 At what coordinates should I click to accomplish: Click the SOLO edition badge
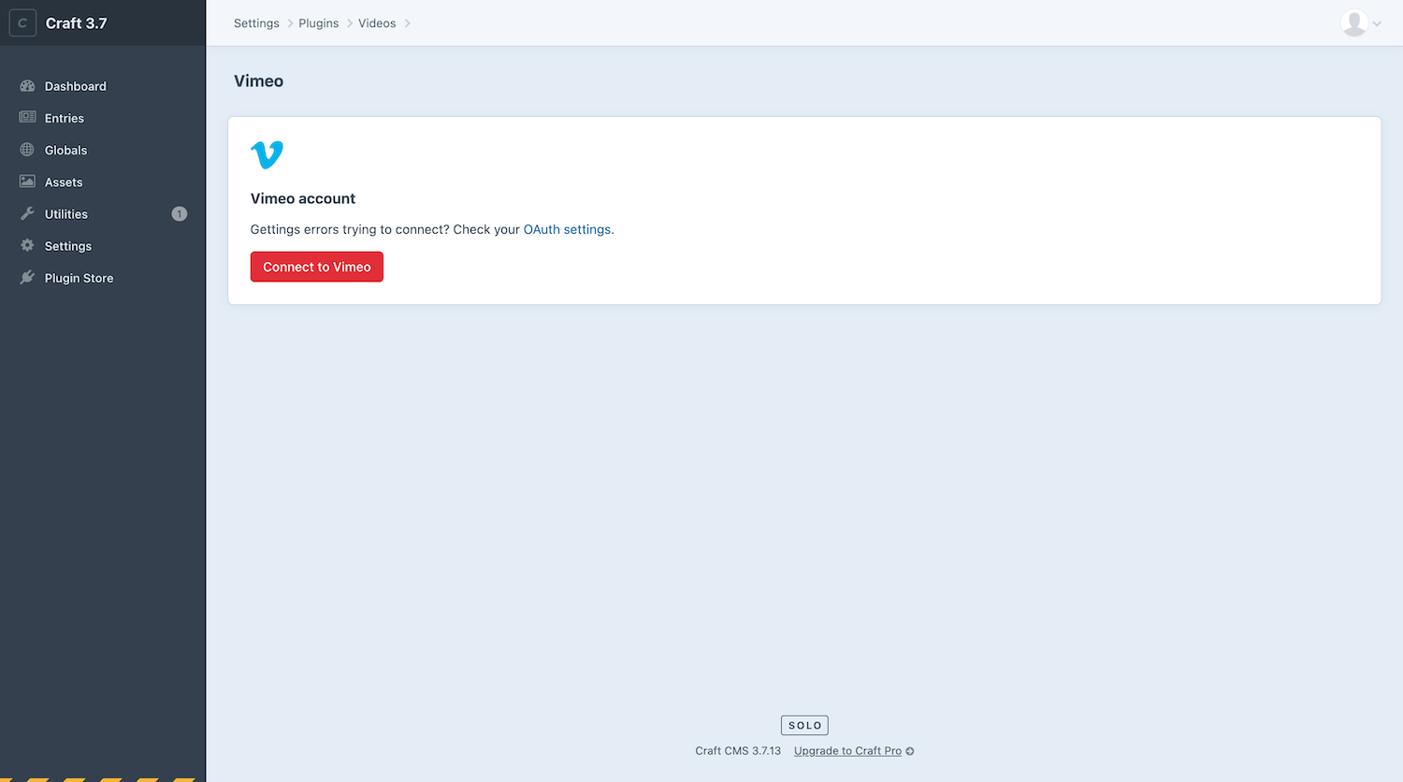tap(804, 725)
